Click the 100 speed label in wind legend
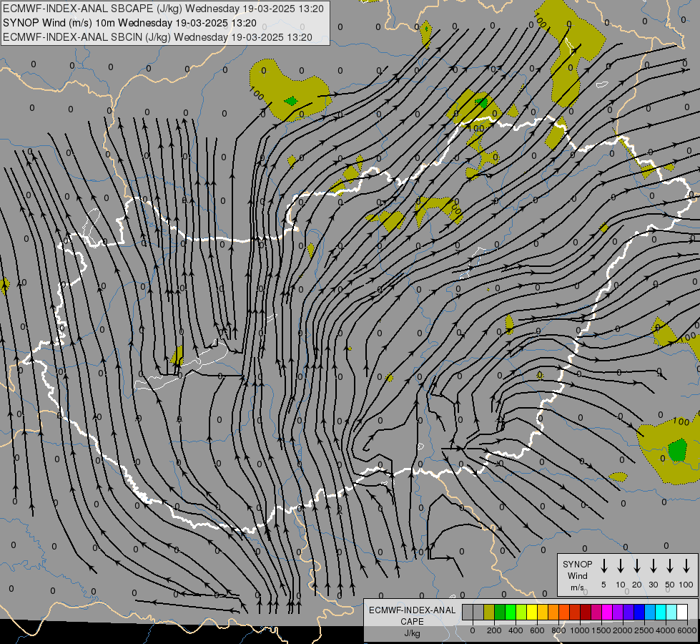This screenshot has width=700, height=644. (686, 585)
